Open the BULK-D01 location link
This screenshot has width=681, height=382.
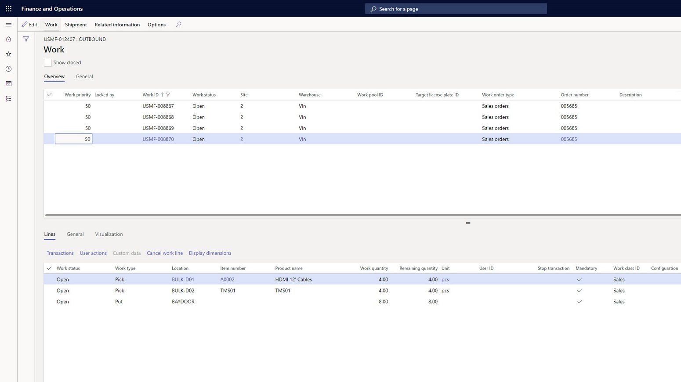tap(183, 280)
